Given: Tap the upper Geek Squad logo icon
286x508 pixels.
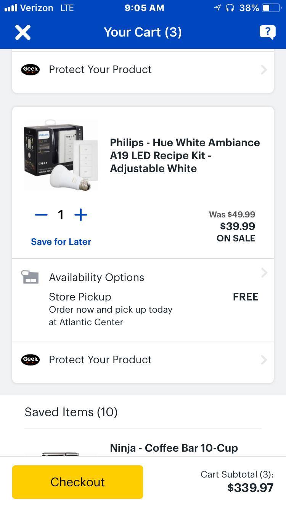Looking at the screenshot, I should pyautogui.click(x=31, y=70).
